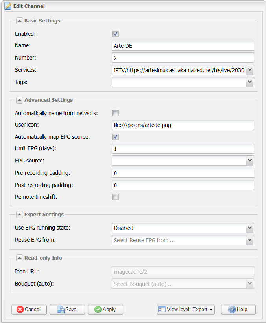
Task: Enable Automatically name from network
Action: click(115, 113)
